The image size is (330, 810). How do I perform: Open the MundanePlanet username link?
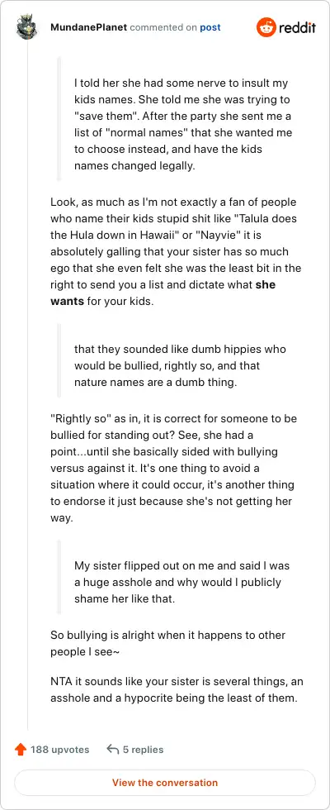[x=89, y=27]
